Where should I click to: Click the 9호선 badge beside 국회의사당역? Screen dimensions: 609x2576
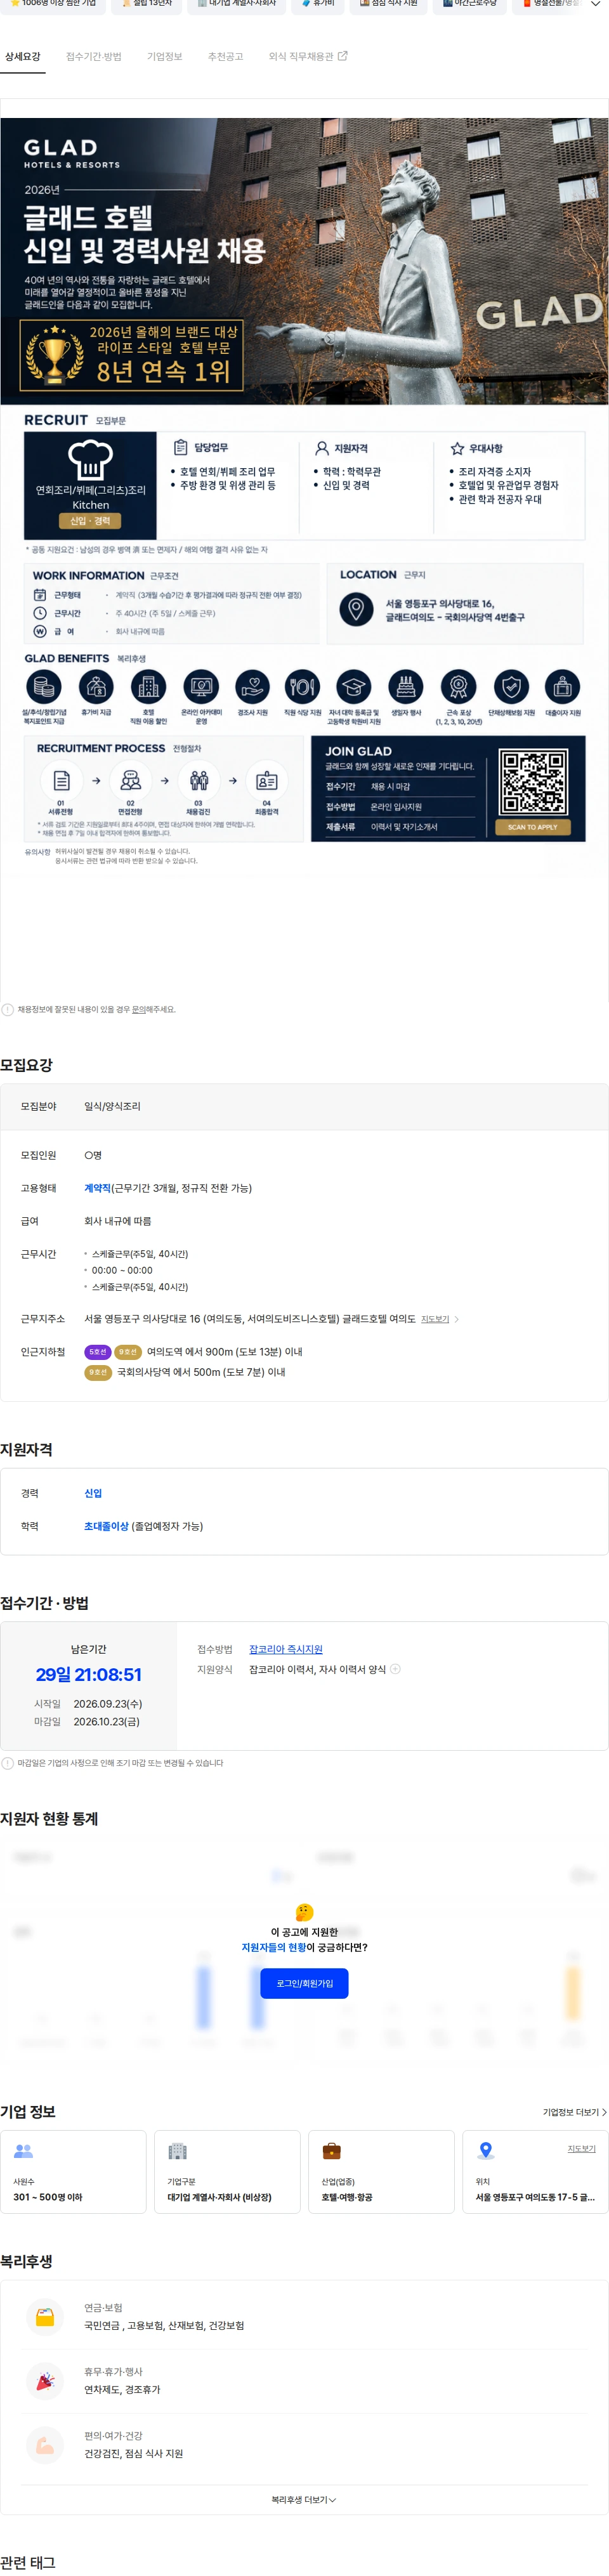[x=97, y=1372]
